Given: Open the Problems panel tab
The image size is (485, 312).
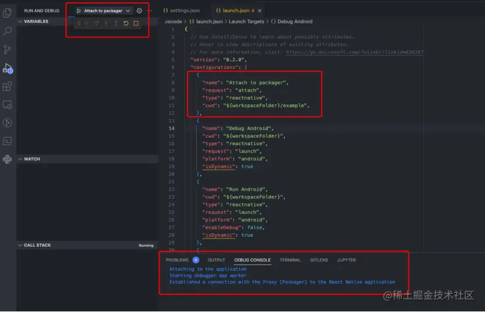Looking at the screenshot, I should point(177,260).
